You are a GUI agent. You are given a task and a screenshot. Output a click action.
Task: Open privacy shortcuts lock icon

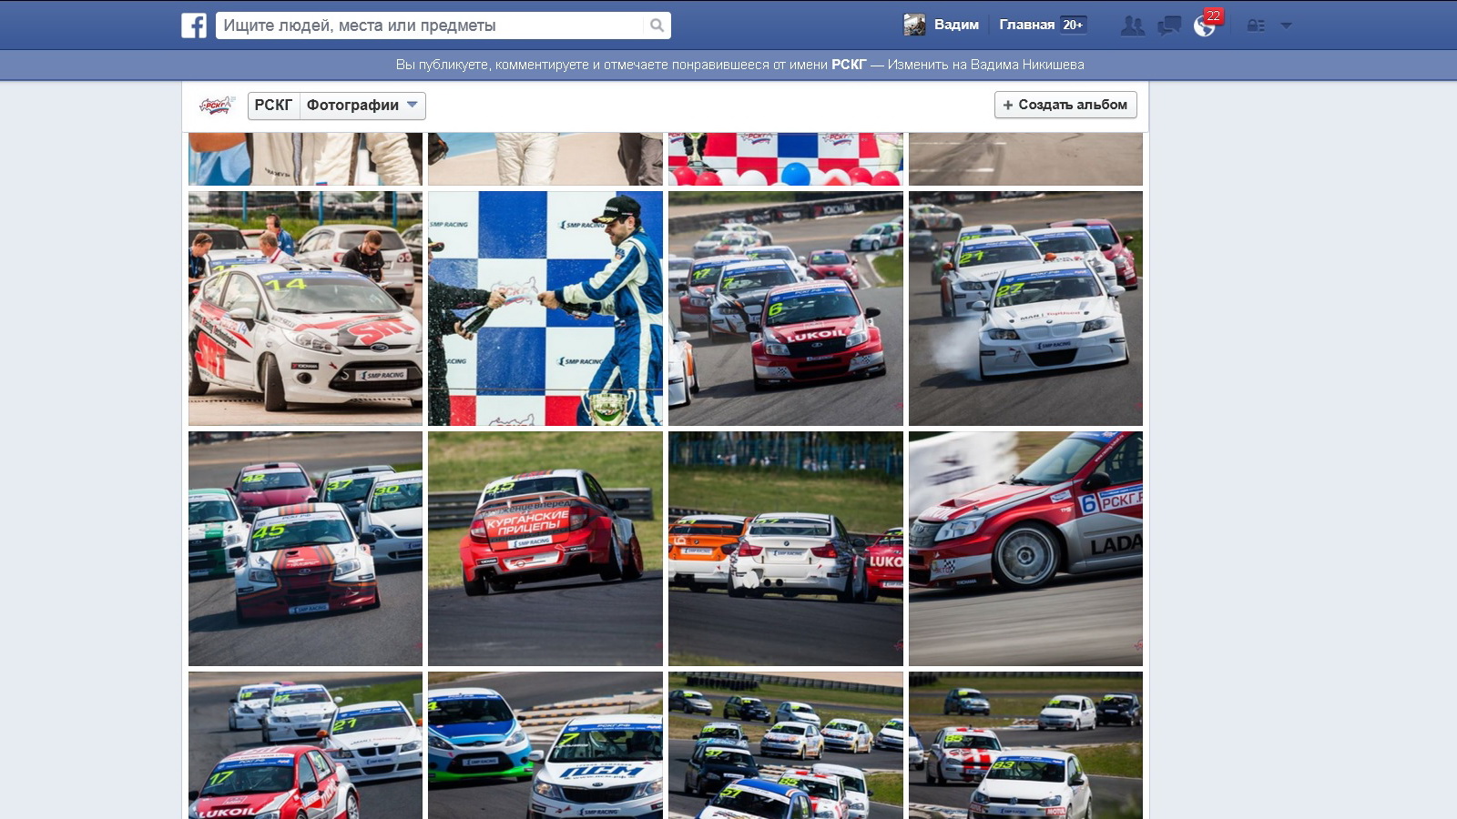(1256, 25)
